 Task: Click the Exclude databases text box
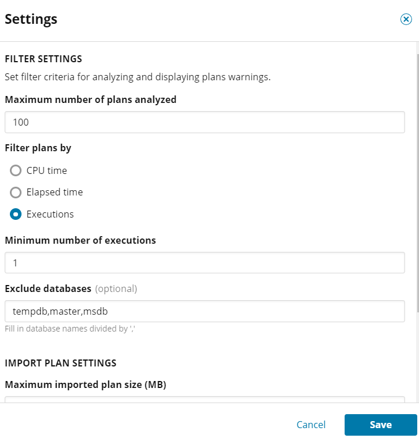(205, 311)
